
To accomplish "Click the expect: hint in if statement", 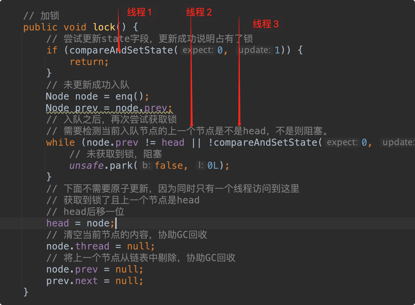I will coord(198,50).
